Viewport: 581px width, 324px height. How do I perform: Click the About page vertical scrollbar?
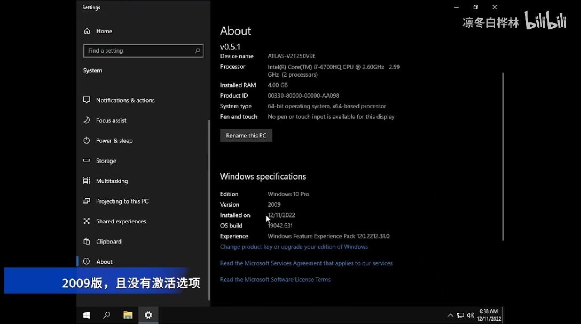tap(503, 157)
